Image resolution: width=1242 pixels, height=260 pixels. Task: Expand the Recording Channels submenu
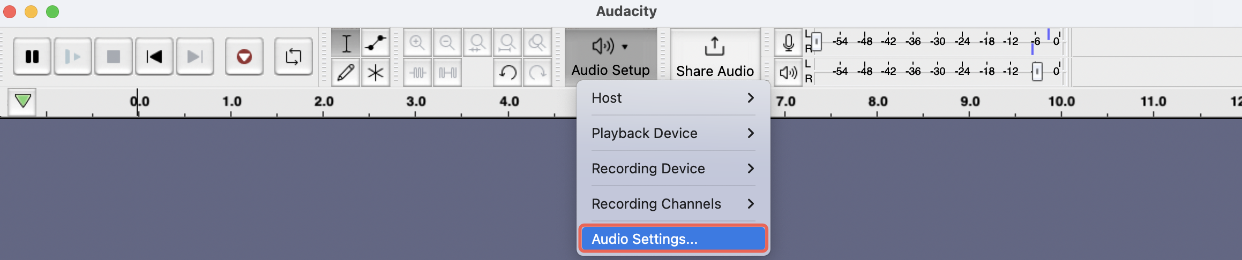click(x=674, y=204)
